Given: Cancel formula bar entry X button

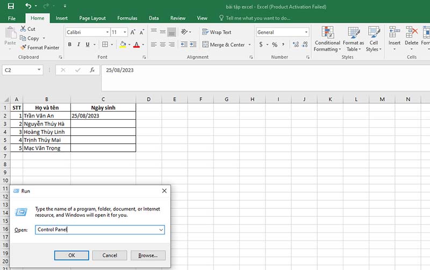Looking at the screenshot, I should tap(63, 70).
